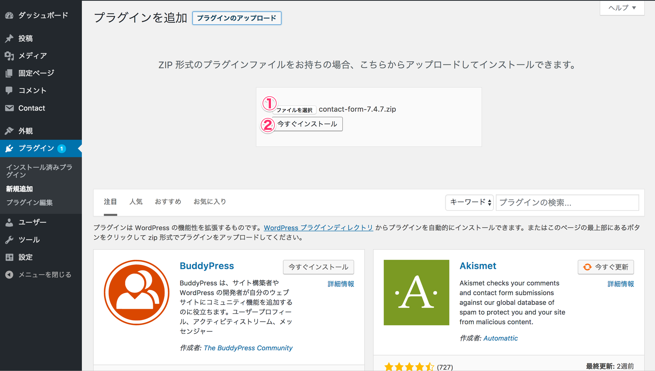Open The BuddyPress Community author link
This screenshot has width=655, height=371.
[248, 348]
